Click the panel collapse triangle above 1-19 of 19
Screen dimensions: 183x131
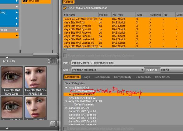[7, 57]
